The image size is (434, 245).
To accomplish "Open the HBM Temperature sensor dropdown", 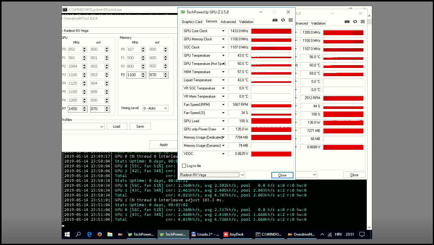I will [224, 72].
